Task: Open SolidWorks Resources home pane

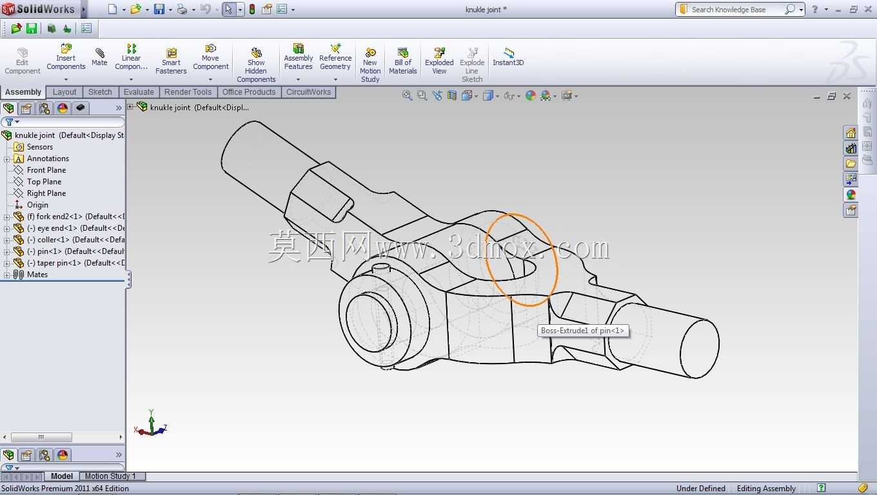Action: point(851,133)
